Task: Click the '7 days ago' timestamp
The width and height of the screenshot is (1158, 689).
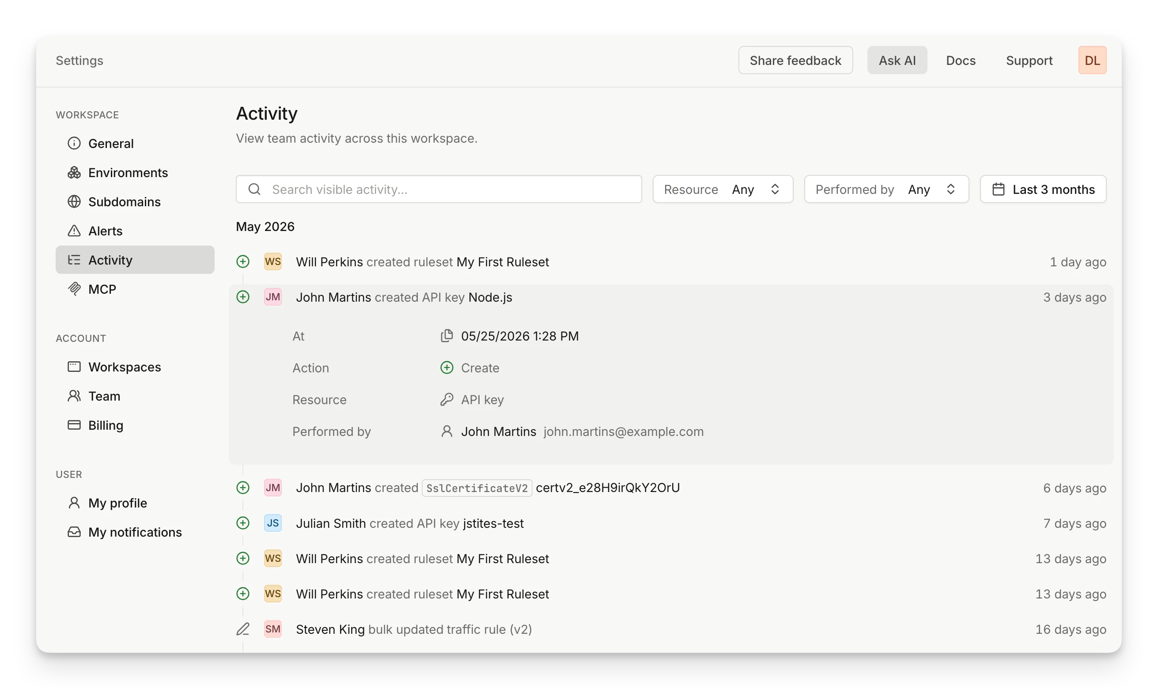Action: coord(1075,523)
